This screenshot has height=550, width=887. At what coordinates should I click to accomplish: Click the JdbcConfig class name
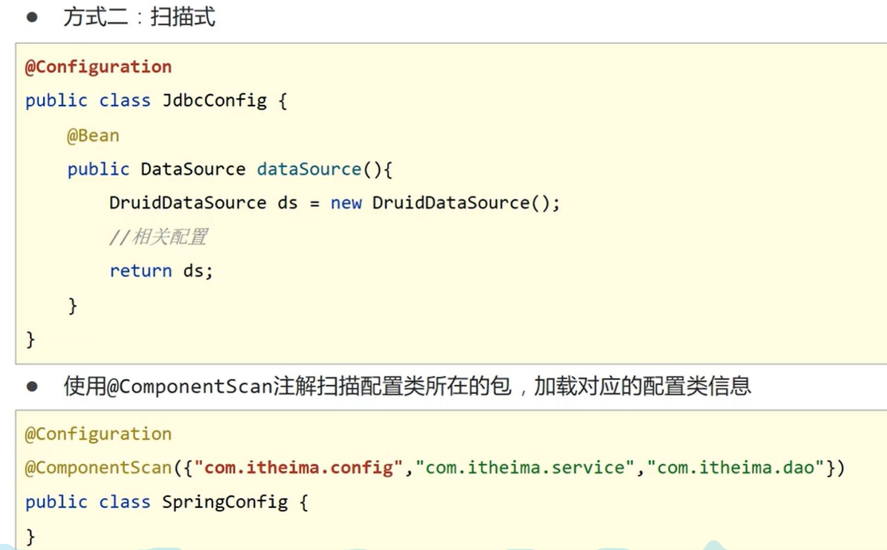(x=214, y=101)
